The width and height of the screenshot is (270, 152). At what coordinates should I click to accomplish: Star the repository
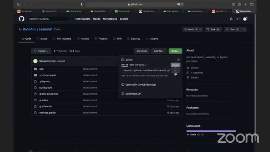click(232, 29)
